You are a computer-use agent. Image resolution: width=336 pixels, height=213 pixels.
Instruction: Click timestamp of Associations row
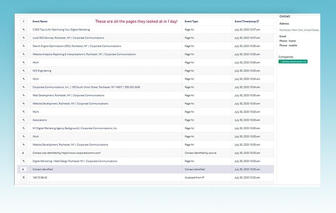(247, 120)
